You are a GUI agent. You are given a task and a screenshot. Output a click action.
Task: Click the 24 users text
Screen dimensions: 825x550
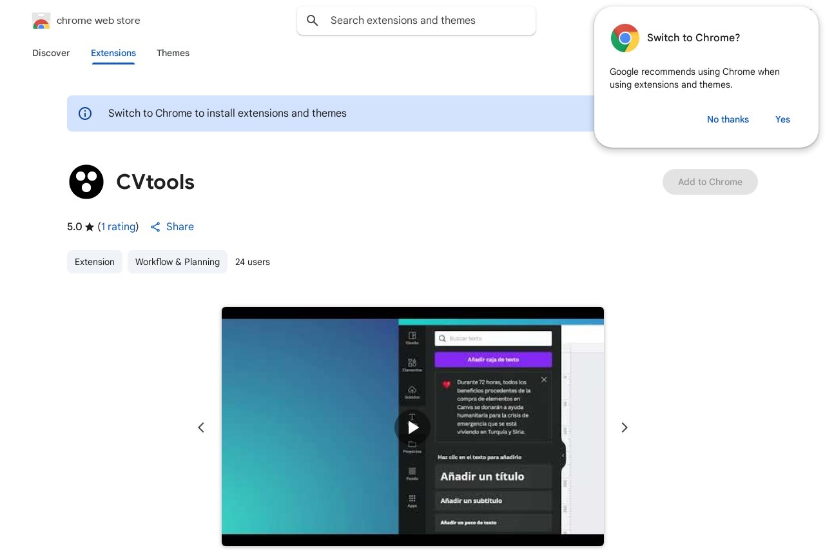[x=253, y=262]
